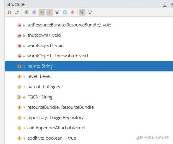The width and height of the screenshot is (173, 144).
Task: Select the level: Level field
Action: tap(89, 76)
